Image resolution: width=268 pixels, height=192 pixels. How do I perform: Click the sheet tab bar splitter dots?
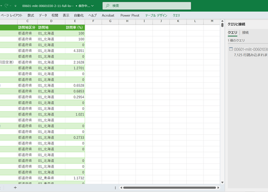coord(115,188)
